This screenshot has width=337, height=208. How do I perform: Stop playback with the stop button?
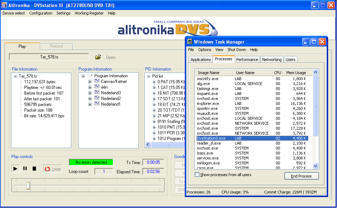[x=34, y=169]
